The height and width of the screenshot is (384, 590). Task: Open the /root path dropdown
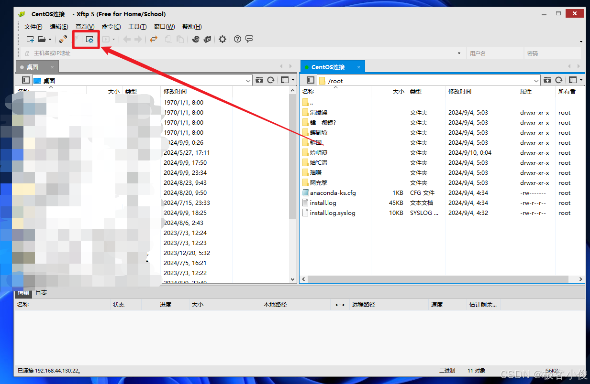tap(536, 81)
